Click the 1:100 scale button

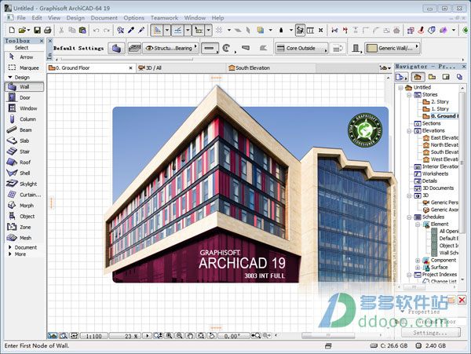93,336
